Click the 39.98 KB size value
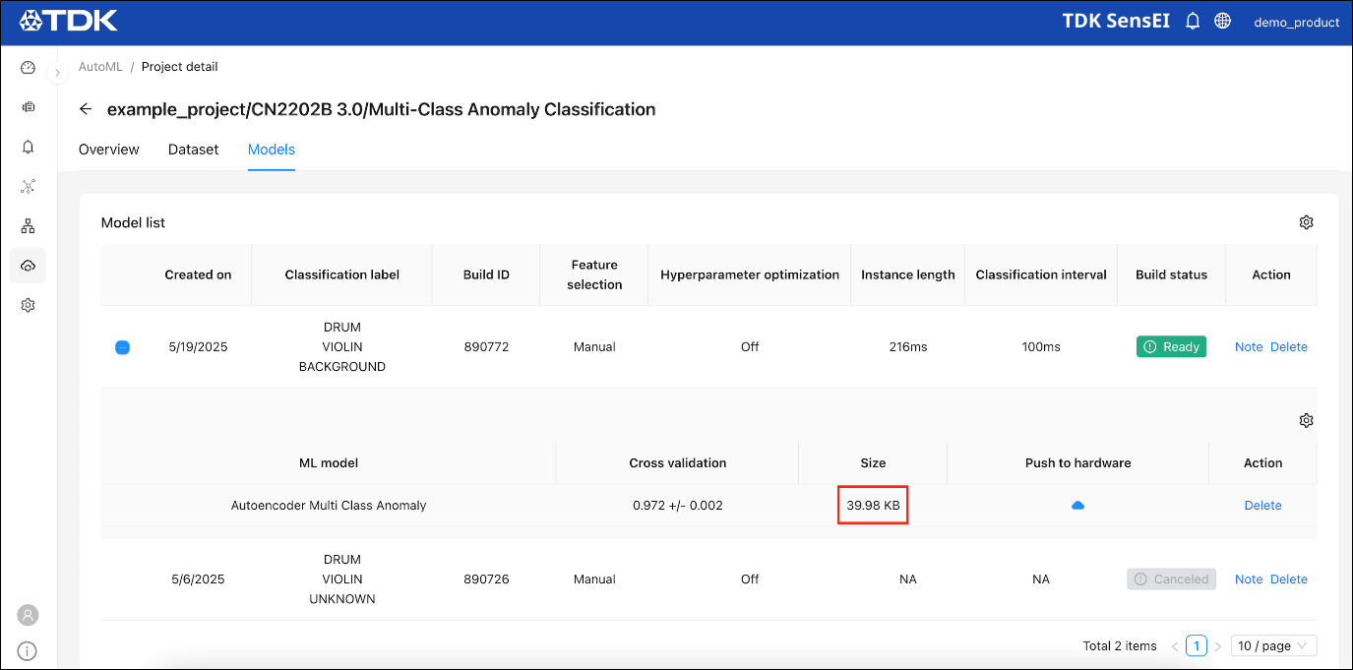Viewport: 1353px width, 670px height. [x=873, y=505]
